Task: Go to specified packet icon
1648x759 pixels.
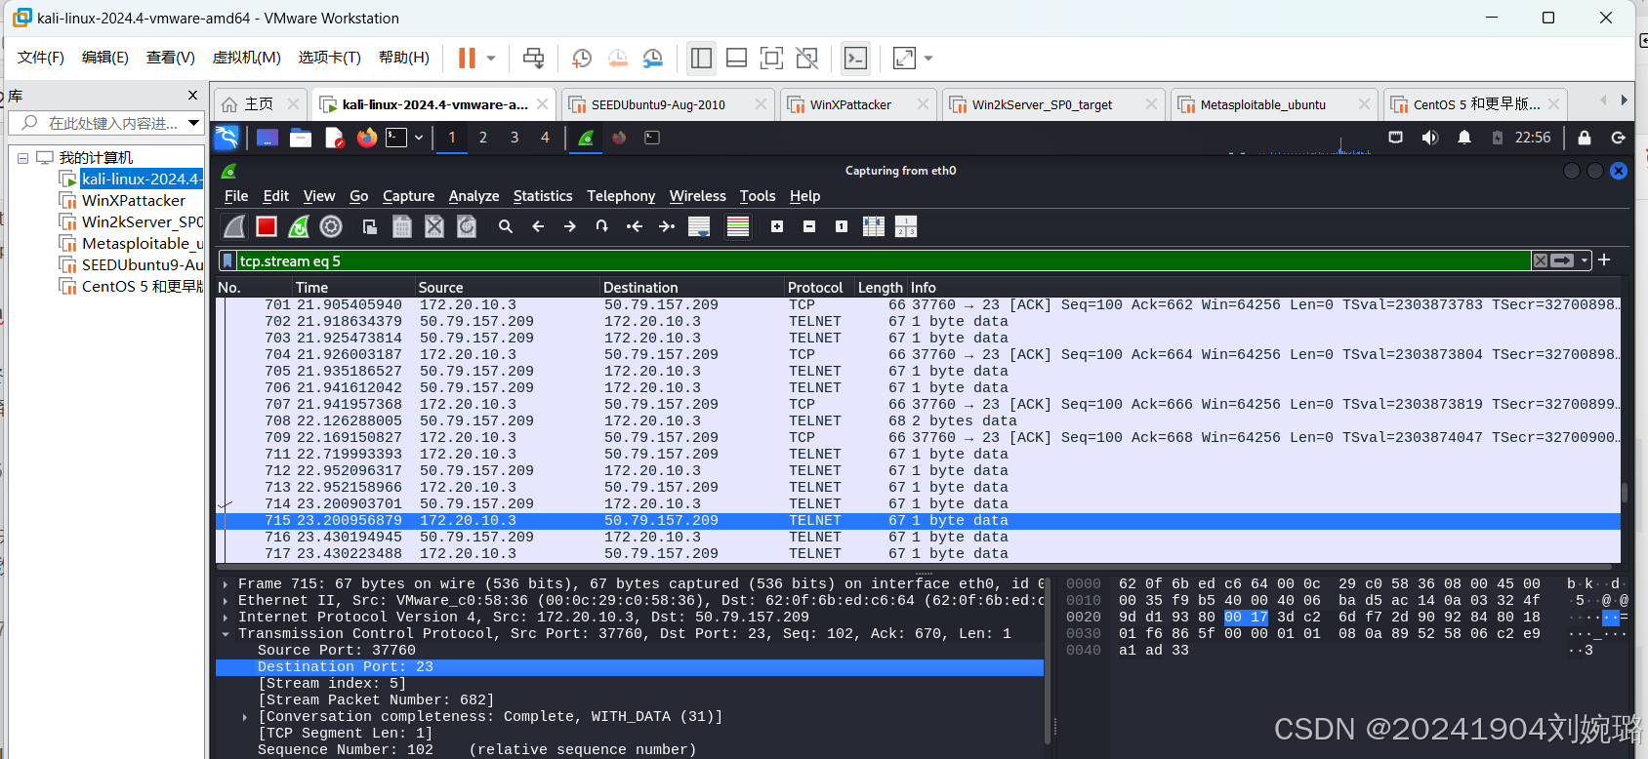Action: point(602,226)
